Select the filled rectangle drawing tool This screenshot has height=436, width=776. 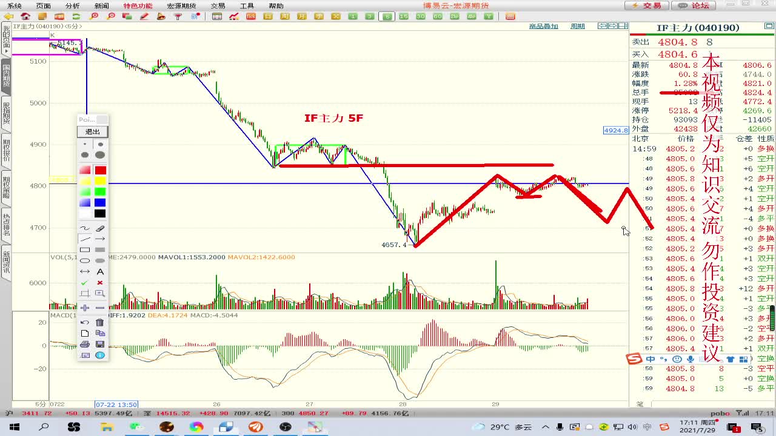[100, 249]
